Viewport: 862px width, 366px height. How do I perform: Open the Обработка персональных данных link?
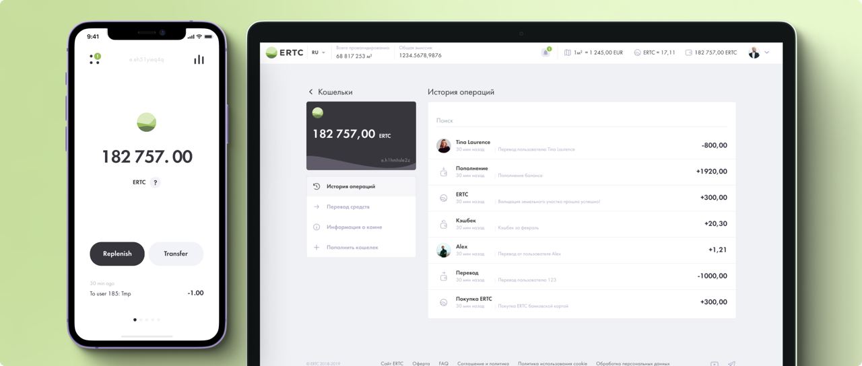[633, 363]
